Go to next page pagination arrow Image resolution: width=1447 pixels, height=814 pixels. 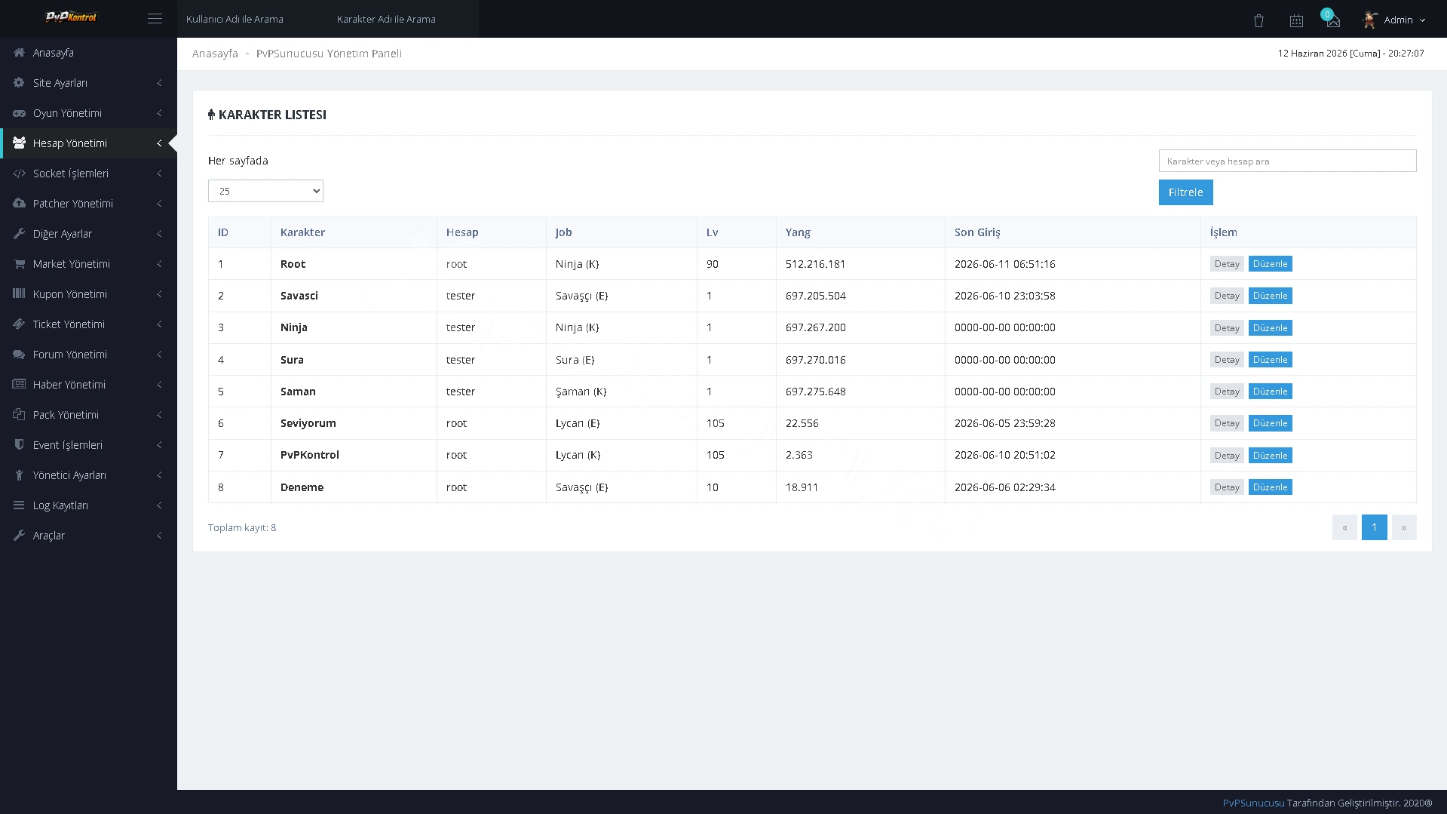pos(1403,527)
